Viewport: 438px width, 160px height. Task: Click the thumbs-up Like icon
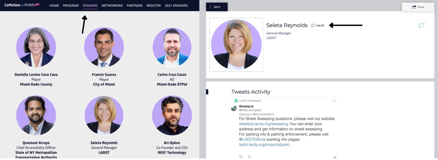[x=313, y=25]
